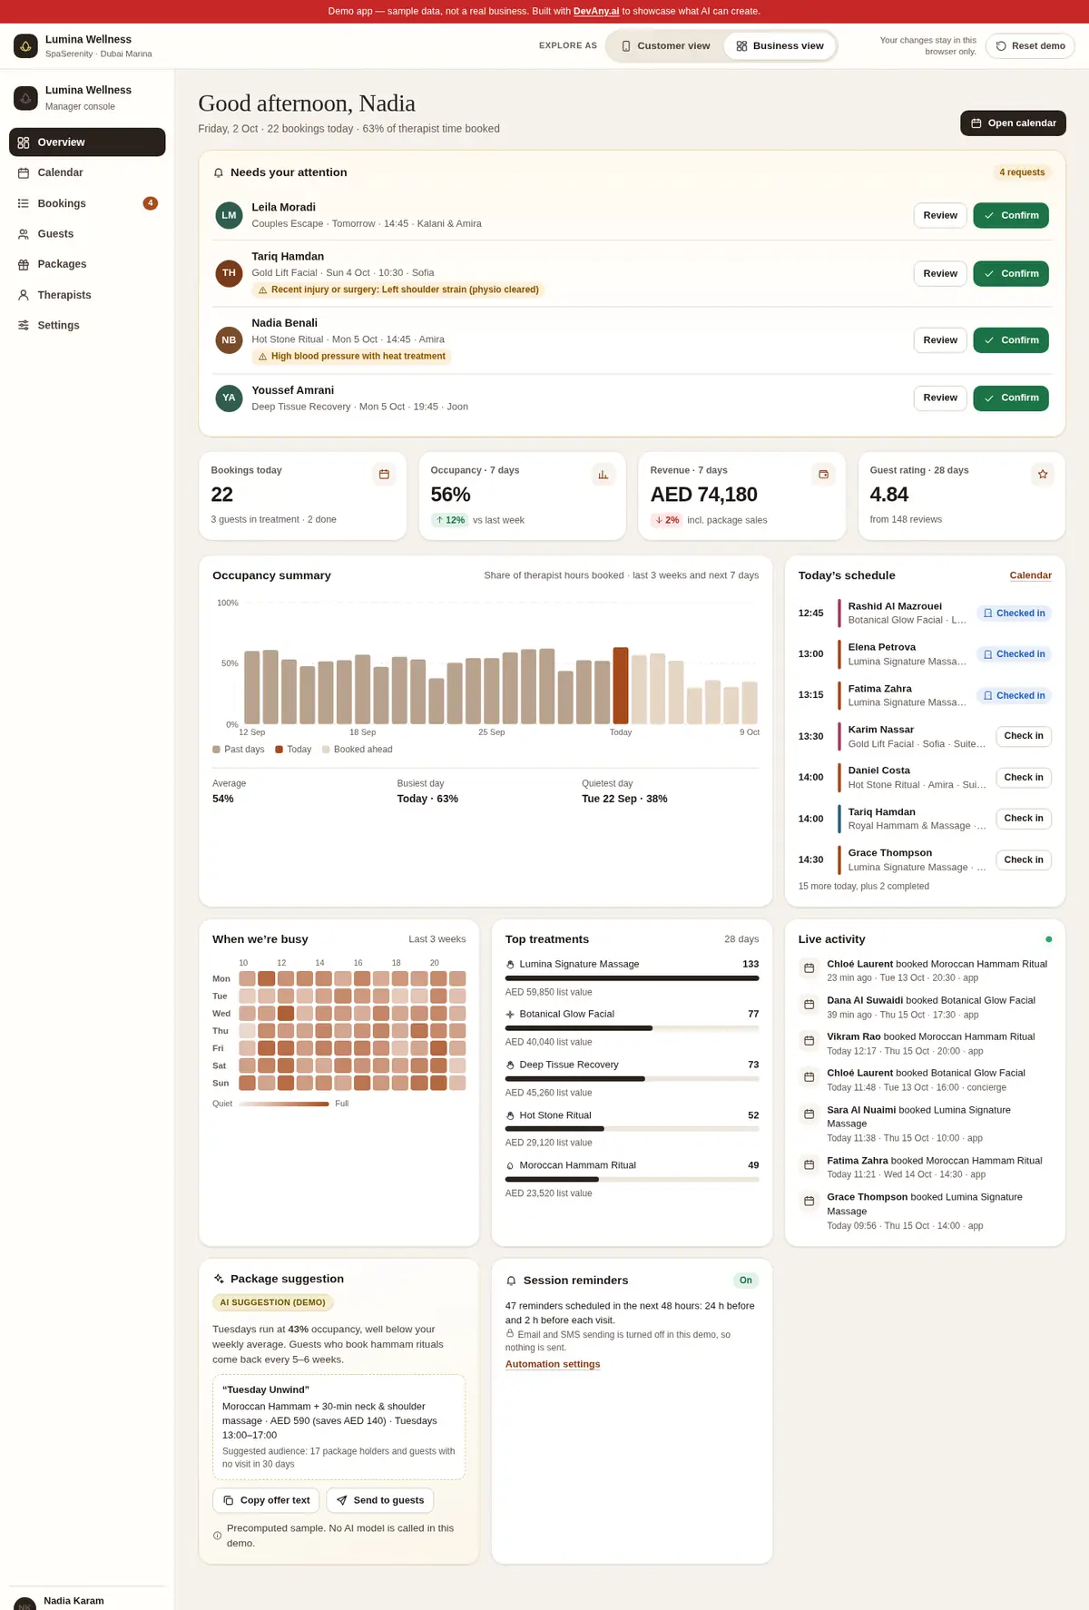Click the bar chart icon on Occupancy card

tap(603, 474)
